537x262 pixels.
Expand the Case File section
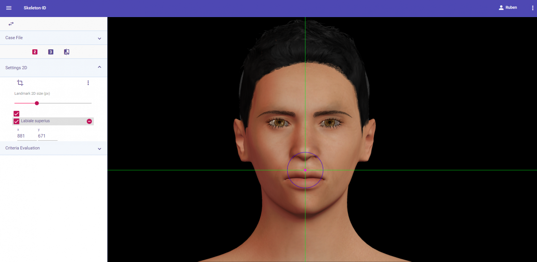coord(99,38)
